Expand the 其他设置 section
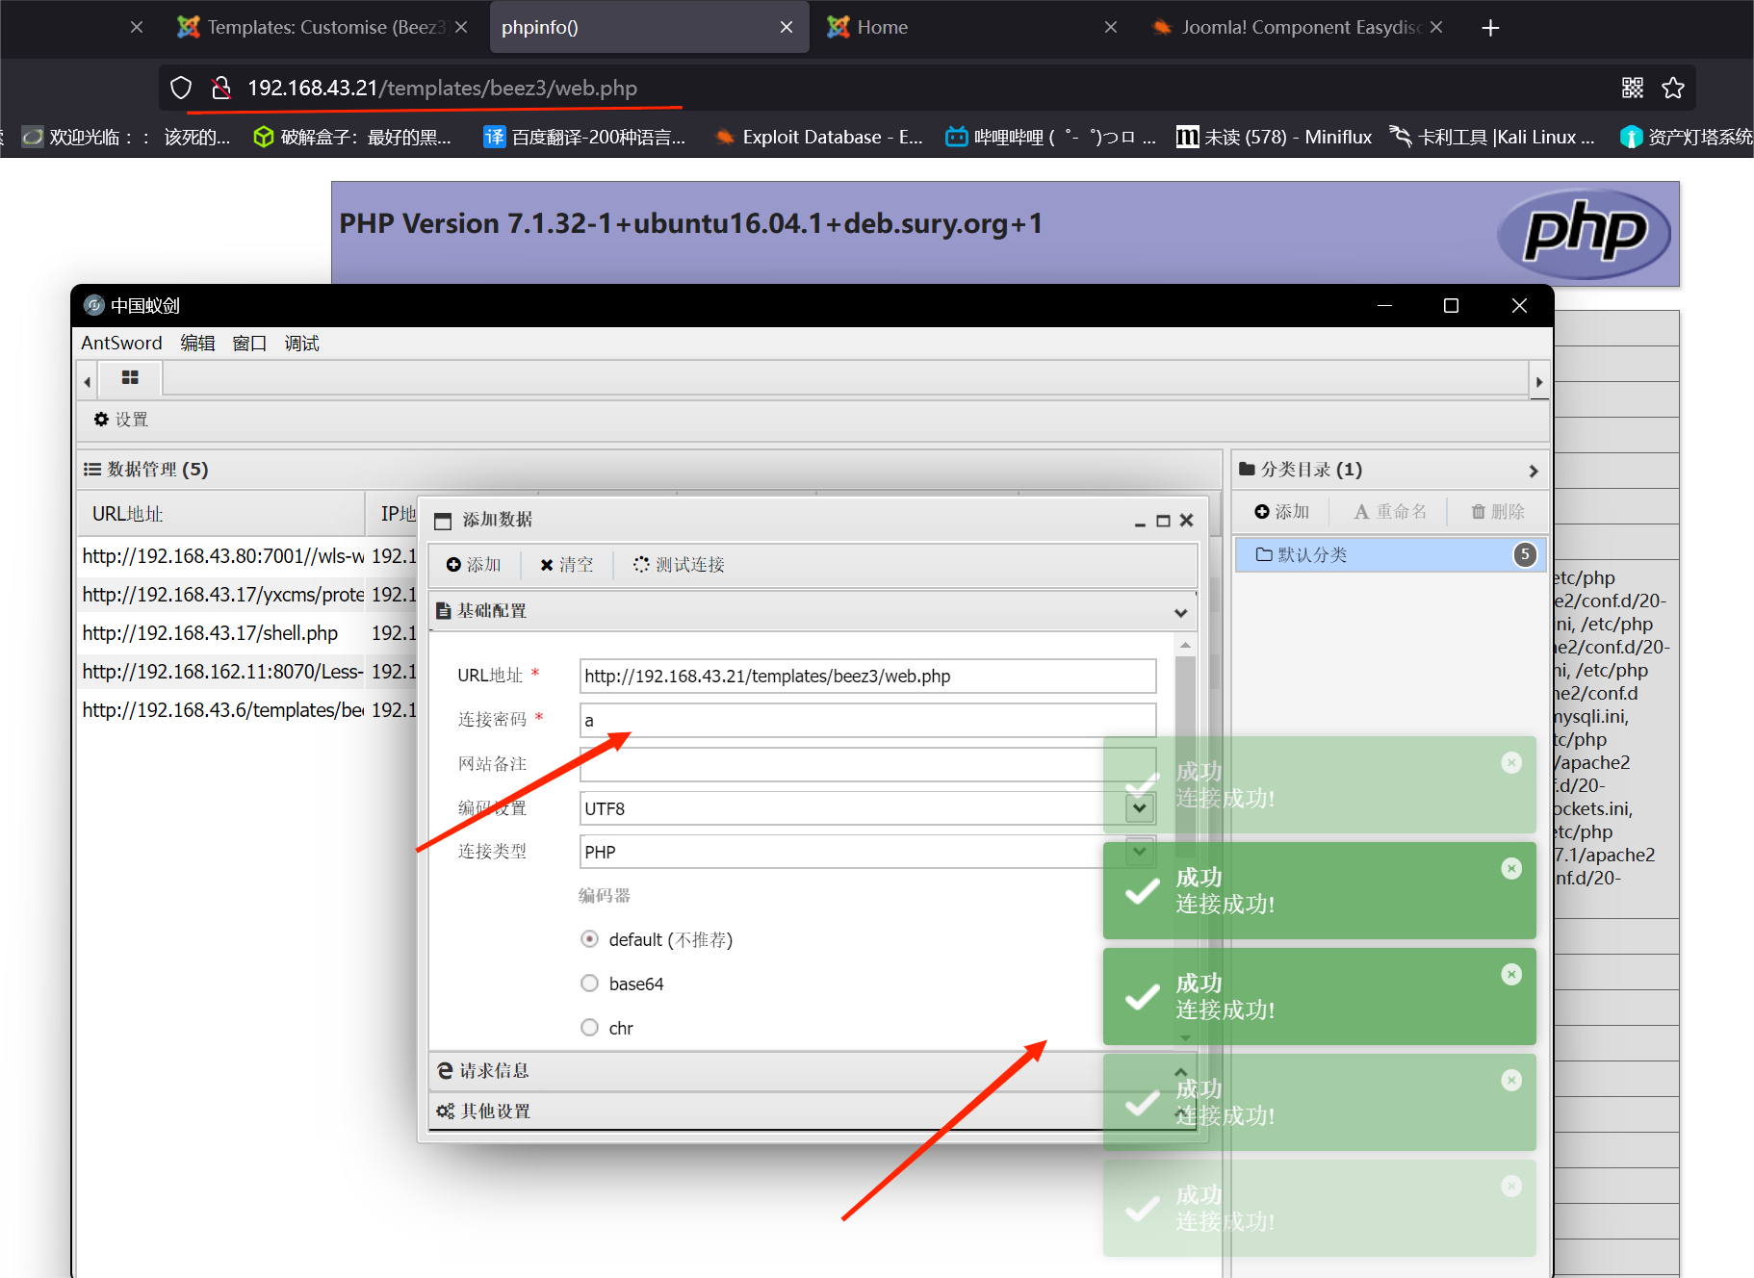Image resolution: width=1754 pixels, height=1278 pixels. pyautogui.click(x=813, y=1112)
